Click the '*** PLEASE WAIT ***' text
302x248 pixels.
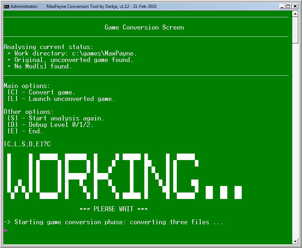pos(114,209)
